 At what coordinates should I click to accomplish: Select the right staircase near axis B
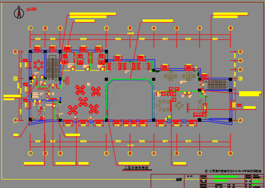pos(217,84)
